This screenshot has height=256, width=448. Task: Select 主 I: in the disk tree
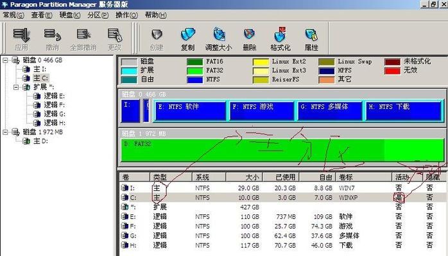[x=40, y=69]
